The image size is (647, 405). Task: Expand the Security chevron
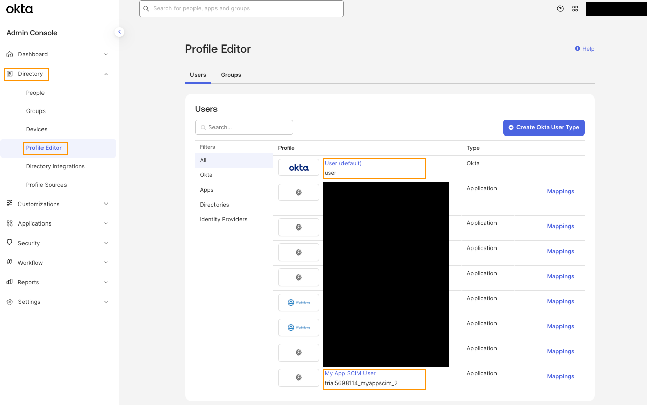[x=106, y=243]
